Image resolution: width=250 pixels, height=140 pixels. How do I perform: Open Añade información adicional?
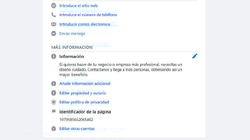coord(85,84)
